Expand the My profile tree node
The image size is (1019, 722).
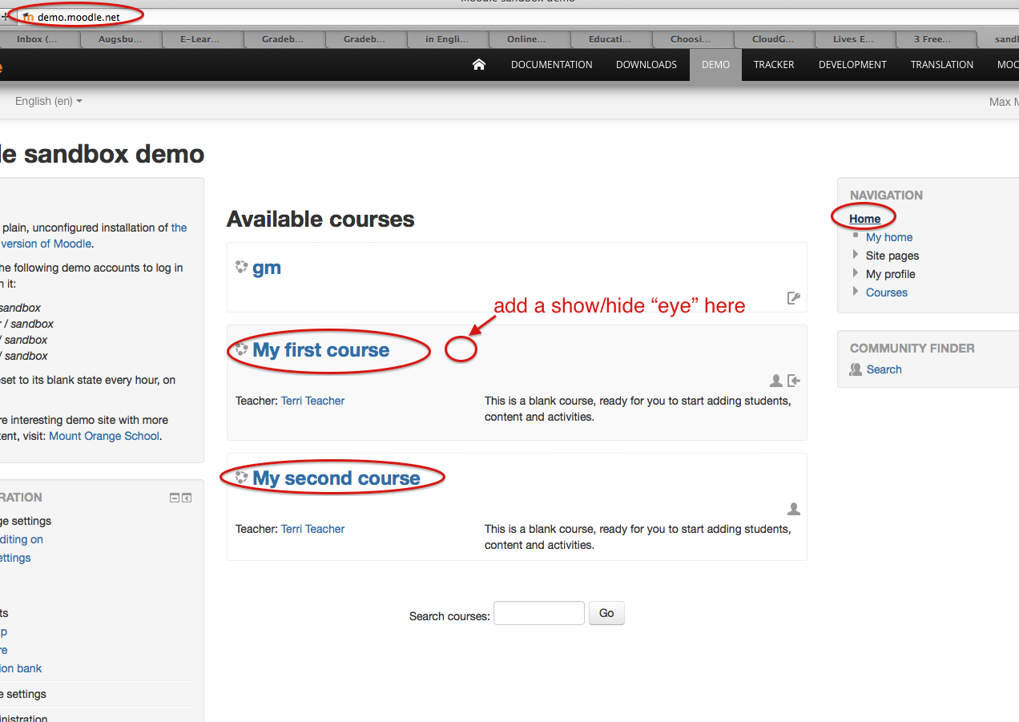(x=856, y=273)
